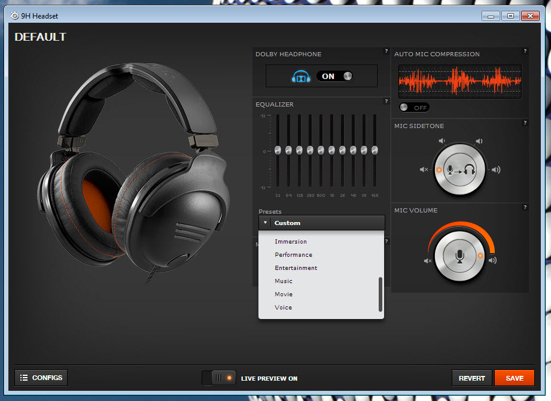Open help for Mic Volume panel

click(x=525, y=207)
